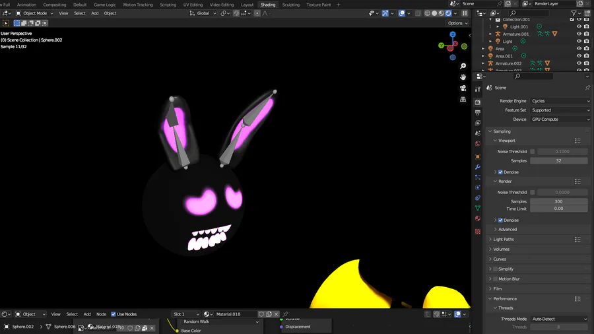
Task: Open the Render properties tab
Action: (x=478, y=102)
